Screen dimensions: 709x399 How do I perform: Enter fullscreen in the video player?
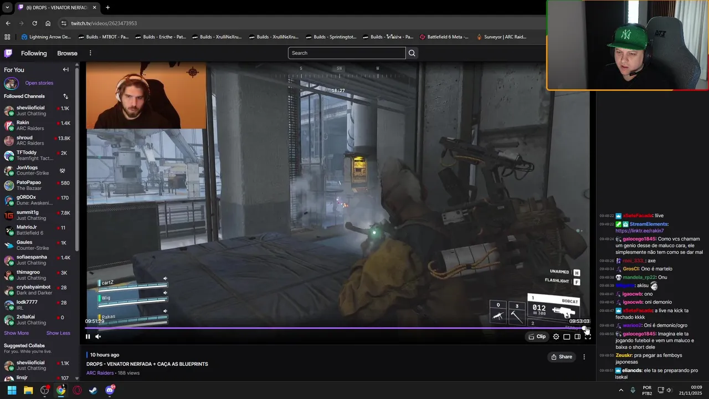point(588,336)
